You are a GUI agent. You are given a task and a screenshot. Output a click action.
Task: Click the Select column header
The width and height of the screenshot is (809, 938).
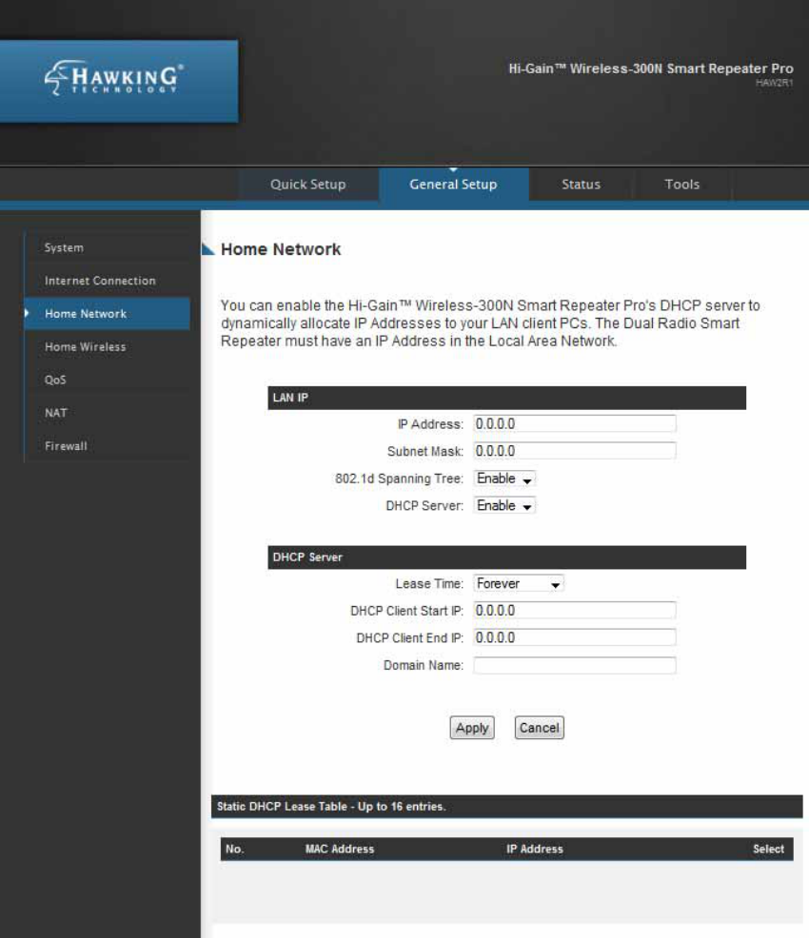(x=768, y=849)
